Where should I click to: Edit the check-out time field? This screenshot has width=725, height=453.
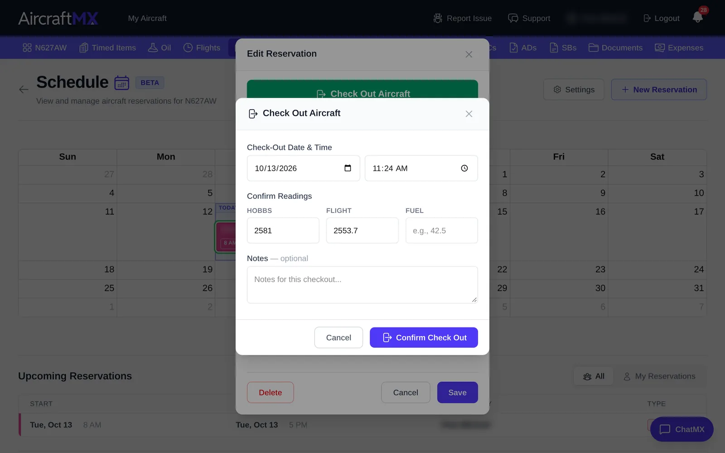coord(421,168)
